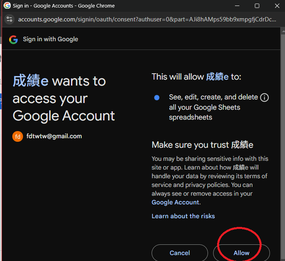Click 成績e link in This will allow line
285x261 pixels.
[217, 76]
